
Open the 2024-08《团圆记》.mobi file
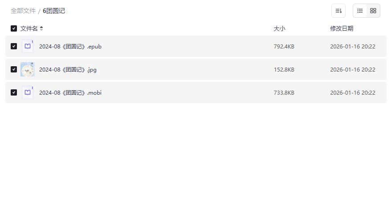(70, 92)
